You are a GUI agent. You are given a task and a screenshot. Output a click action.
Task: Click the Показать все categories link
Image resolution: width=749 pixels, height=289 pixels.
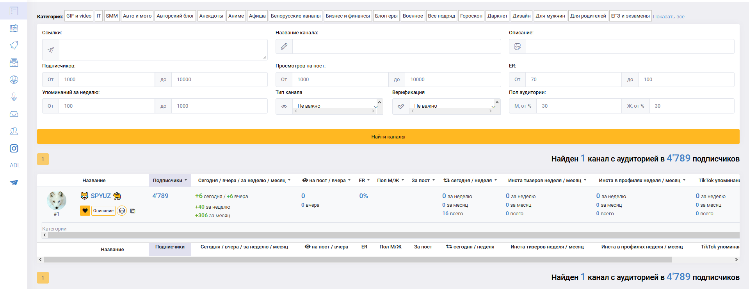point(669,17)
